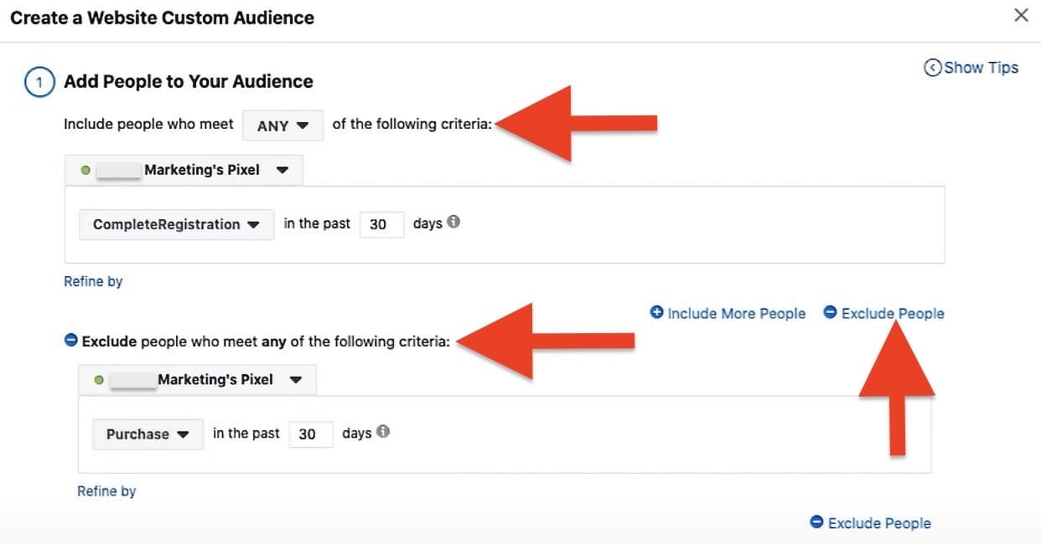
Task: Close the Custom Audience dialog
Action: [1021, 15]
